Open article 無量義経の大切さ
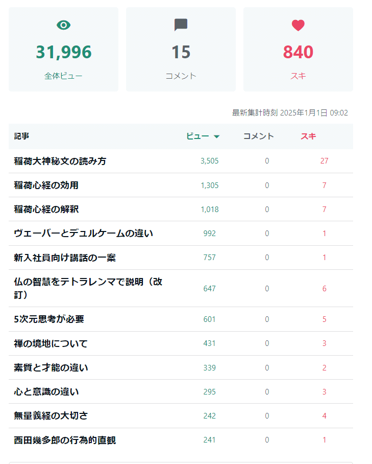 [51, 416]
